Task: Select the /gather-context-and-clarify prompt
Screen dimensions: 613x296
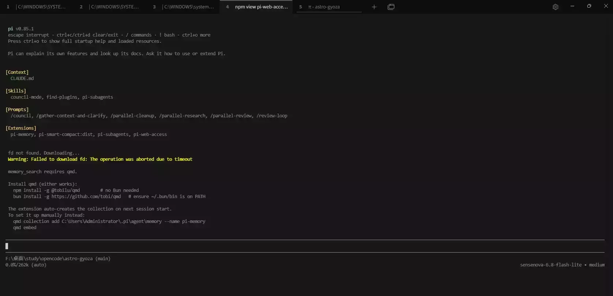Action: click(x=71, y=116)
